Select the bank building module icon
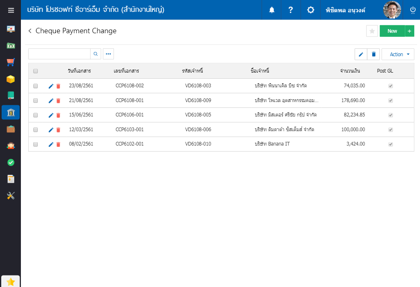Viewport: 420px width, 287px height. click(x=11, y=112)
